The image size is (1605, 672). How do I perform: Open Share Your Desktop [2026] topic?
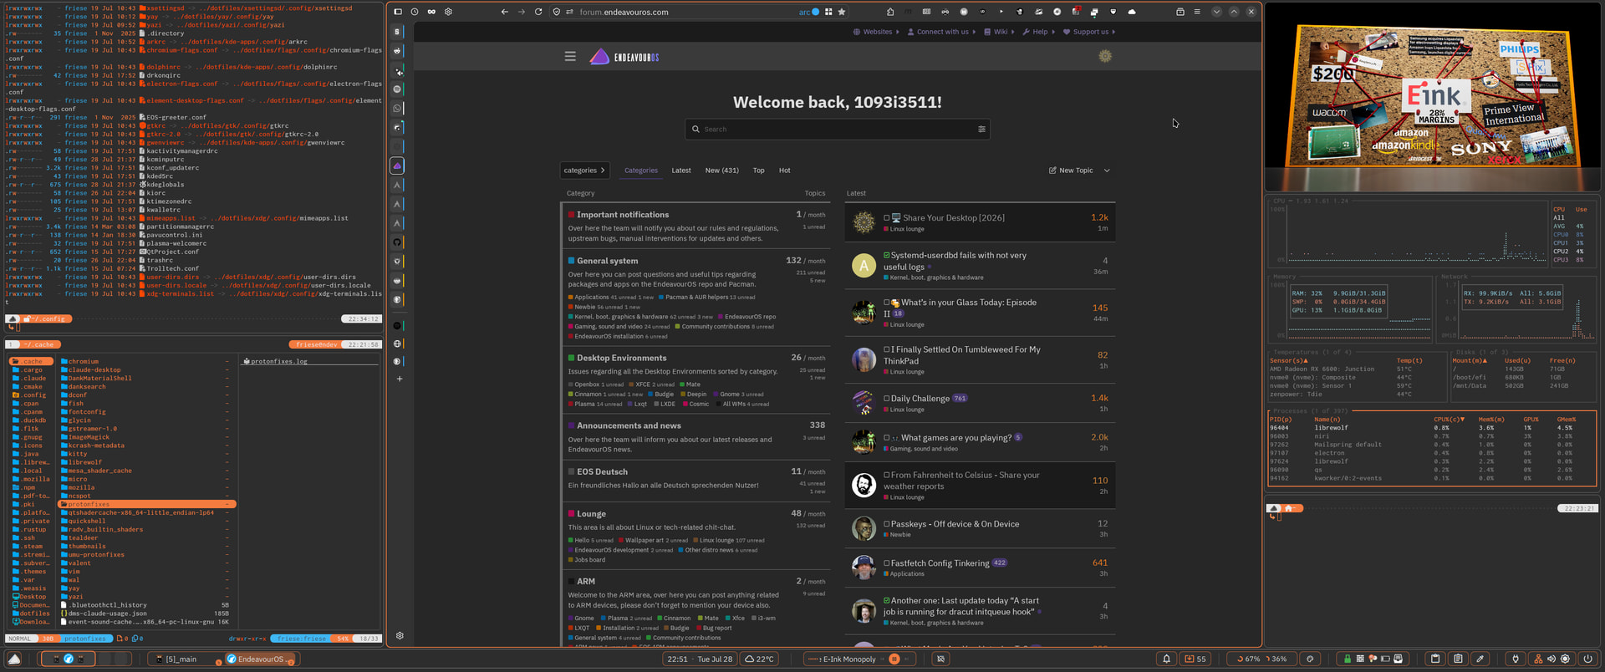[953, 217]
